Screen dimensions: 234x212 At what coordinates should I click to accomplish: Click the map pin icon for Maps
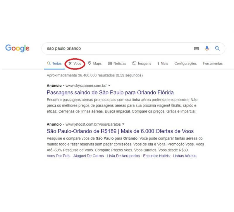pos(90,63)
